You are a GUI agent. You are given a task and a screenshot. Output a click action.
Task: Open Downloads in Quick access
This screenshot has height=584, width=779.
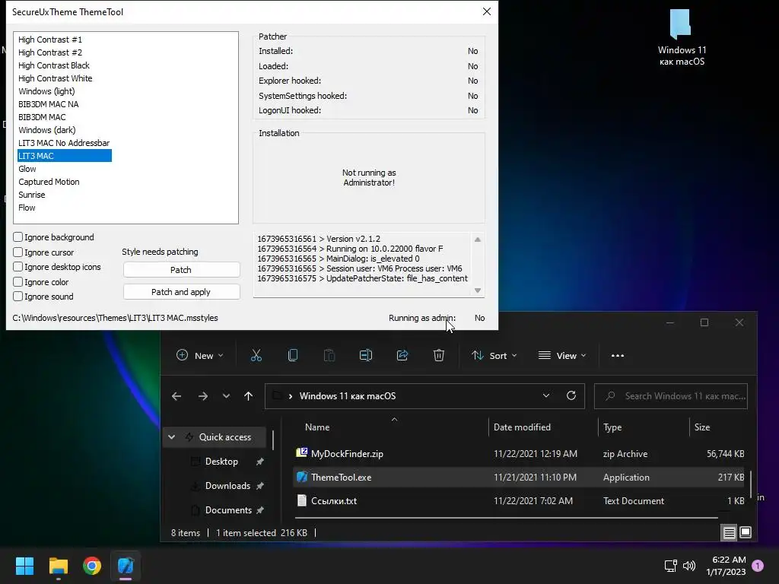[x=227, y=486]
